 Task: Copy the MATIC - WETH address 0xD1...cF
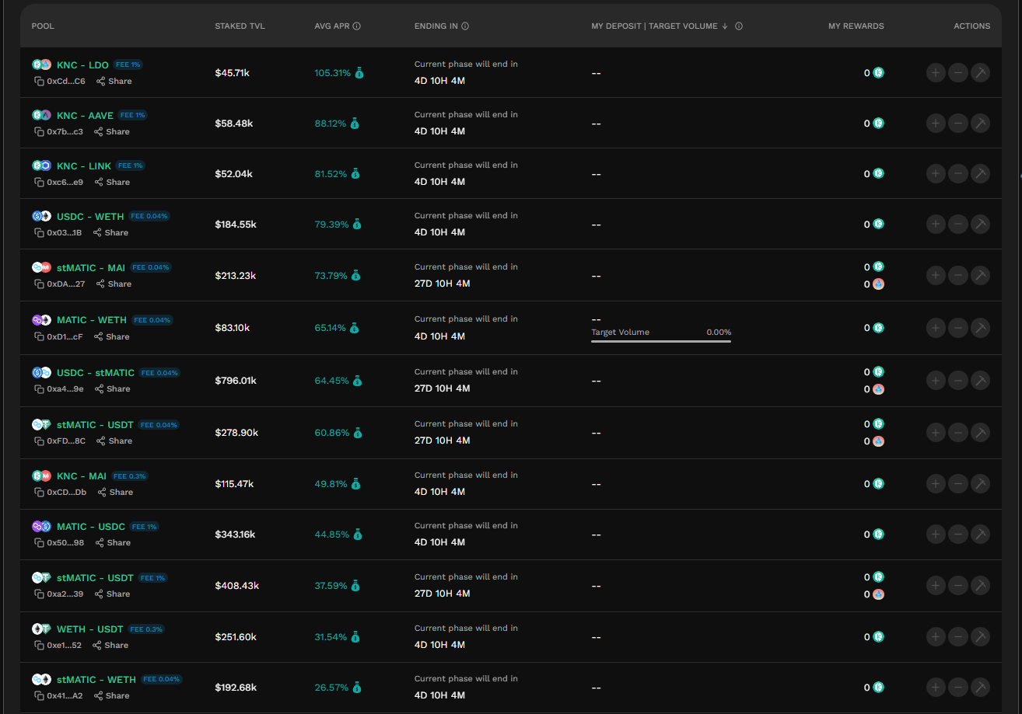coord(39,337)
